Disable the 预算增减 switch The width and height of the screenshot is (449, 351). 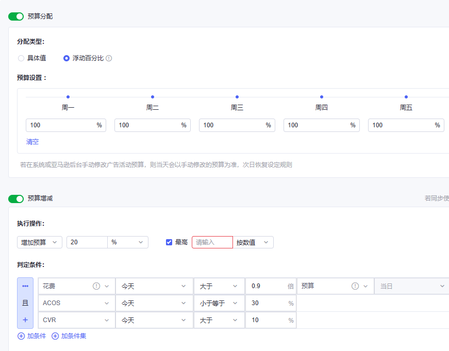pos(16,198)
